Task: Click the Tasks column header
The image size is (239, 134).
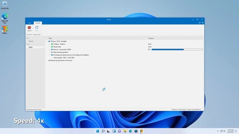Action: [50, 38]
